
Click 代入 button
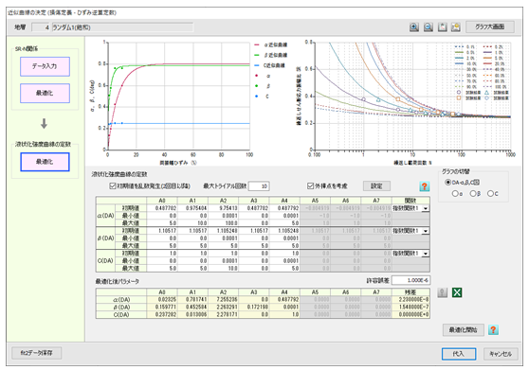coord(459,354)
